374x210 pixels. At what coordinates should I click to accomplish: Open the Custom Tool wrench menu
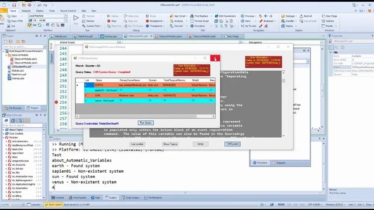point(92,26)
